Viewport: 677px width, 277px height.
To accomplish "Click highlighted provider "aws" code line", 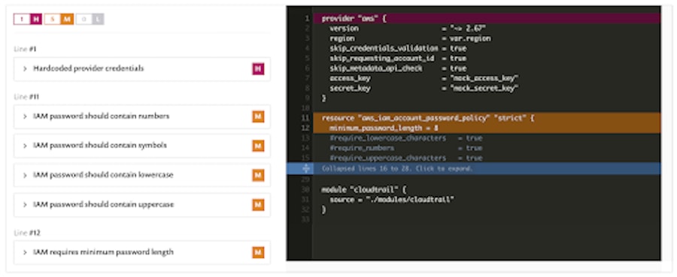I will click(487, 19).
